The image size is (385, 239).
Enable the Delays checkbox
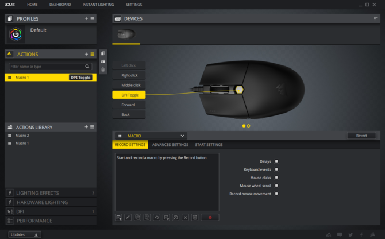click(276, 161)
